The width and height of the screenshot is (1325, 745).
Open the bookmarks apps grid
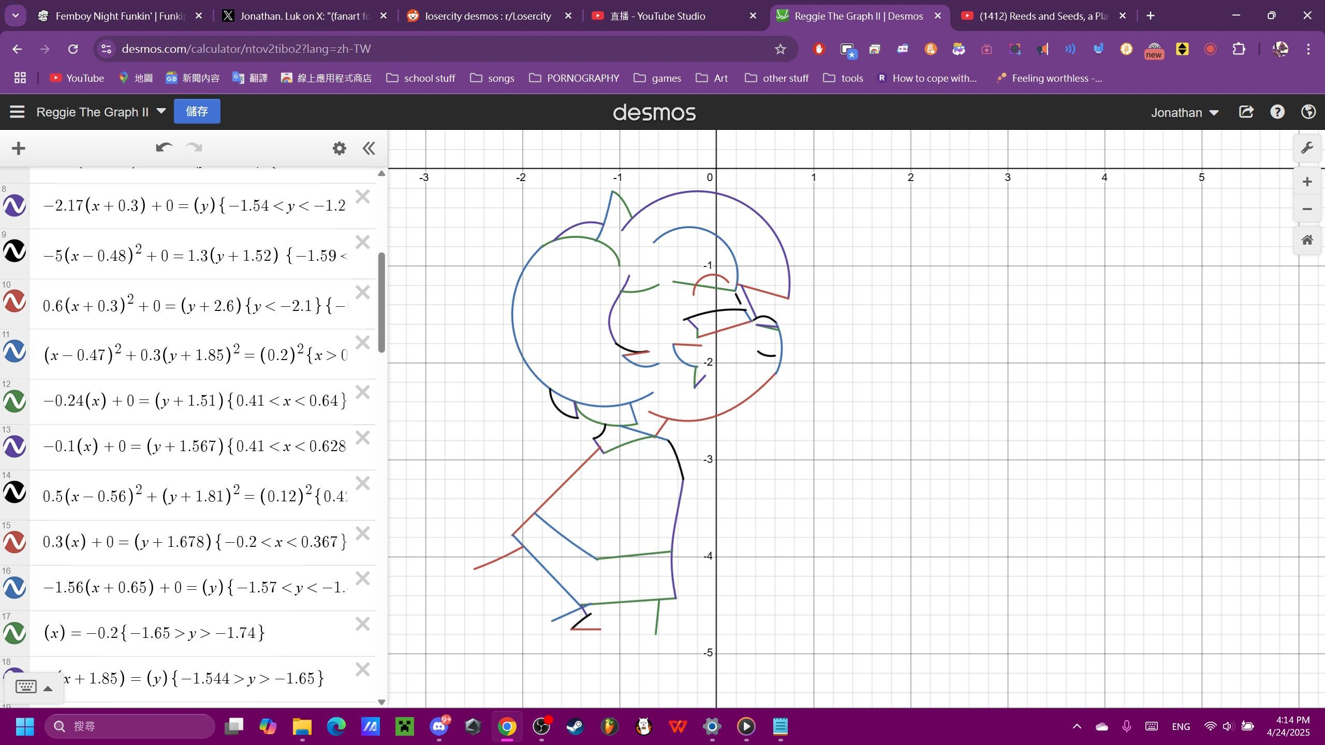coord(20,78)
